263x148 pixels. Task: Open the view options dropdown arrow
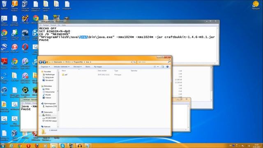tap(158, 67)
